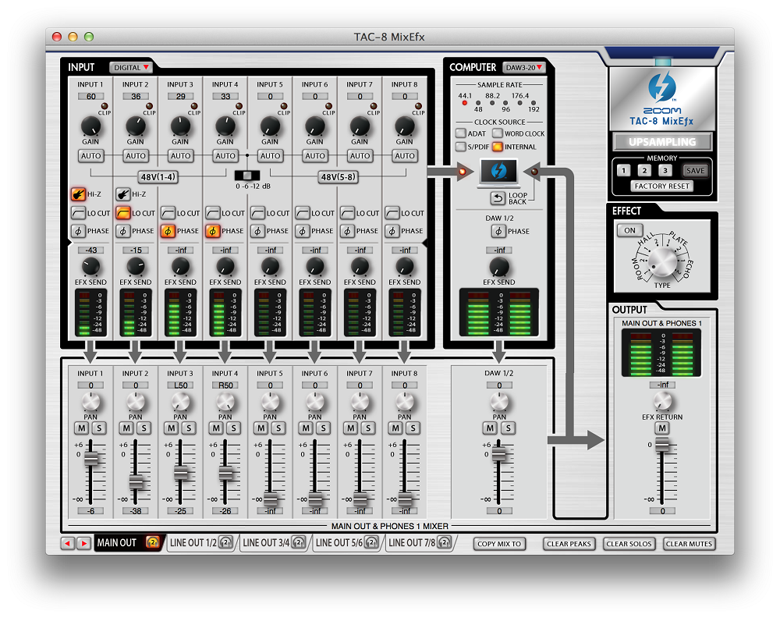Click the left arrow tab navigation icon
This screenshot has width=780, height=618.
click(x=68, y=543)
